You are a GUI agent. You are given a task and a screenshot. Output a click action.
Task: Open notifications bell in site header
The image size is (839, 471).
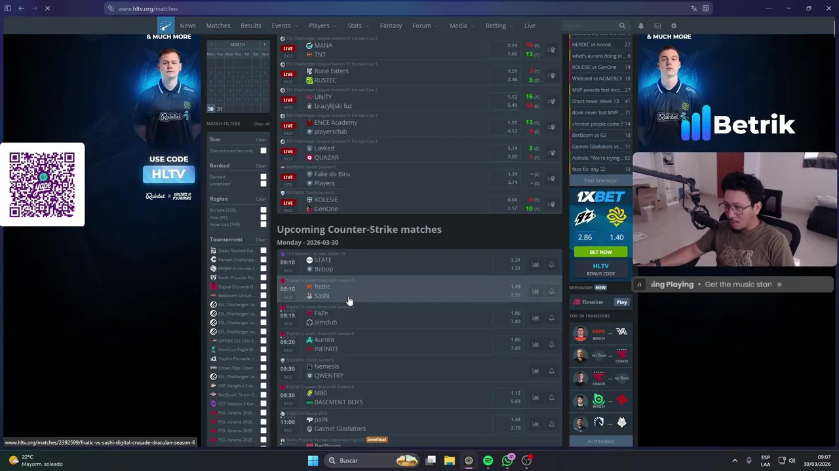[641, 26]
